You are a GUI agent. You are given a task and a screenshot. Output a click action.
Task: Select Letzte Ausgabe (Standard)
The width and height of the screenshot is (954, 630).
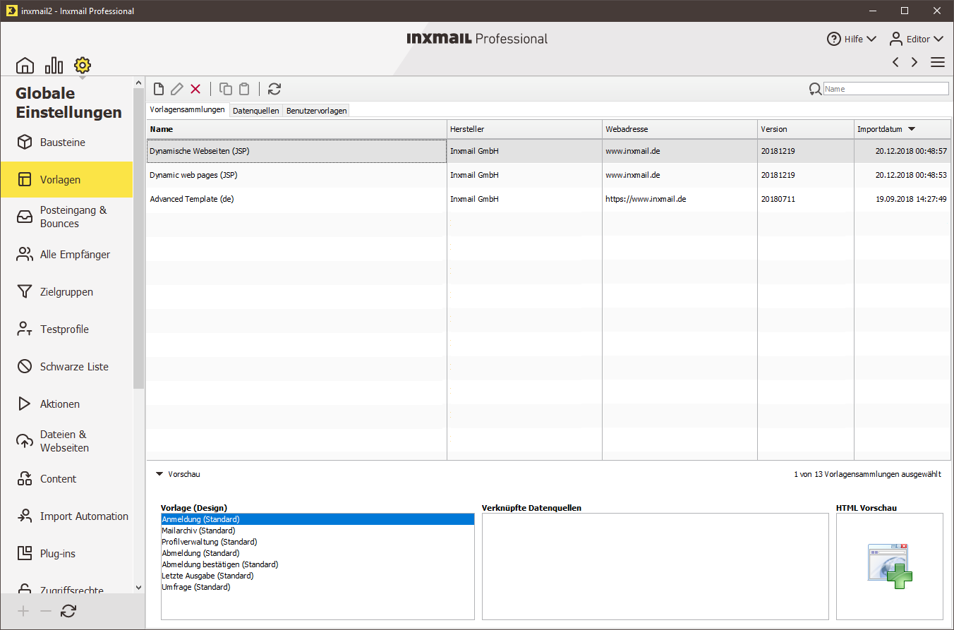click(318, 576)
